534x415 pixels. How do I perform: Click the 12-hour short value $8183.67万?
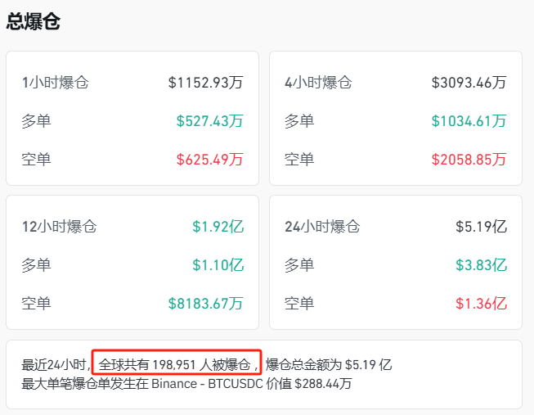(x=206, y=303)
